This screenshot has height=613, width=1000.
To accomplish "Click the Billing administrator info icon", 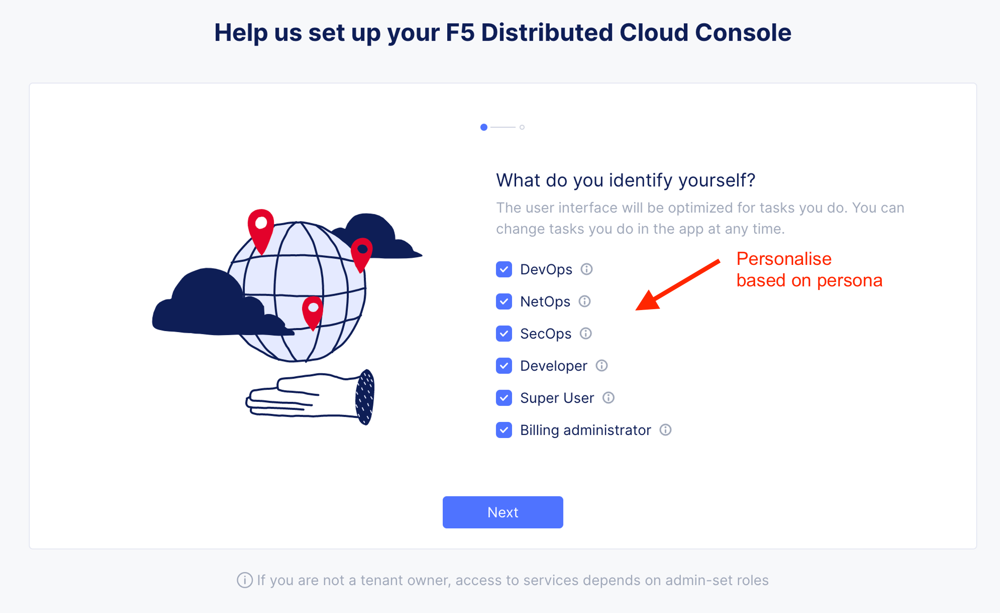I will pyautogui.click(x=666, y=430).
